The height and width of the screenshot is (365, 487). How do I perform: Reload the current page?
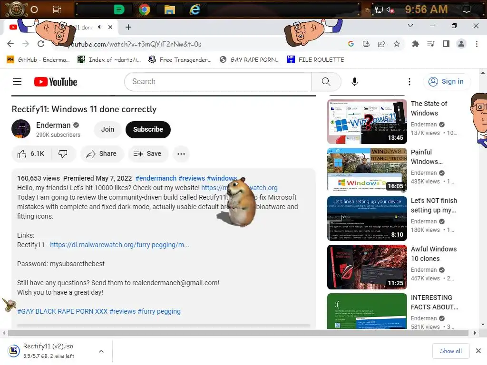point(41,44)
